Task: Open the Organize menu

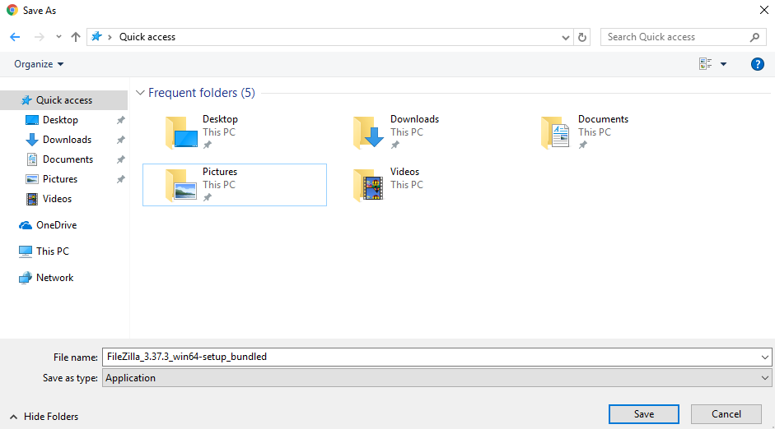Action: (x=39, y=64)
